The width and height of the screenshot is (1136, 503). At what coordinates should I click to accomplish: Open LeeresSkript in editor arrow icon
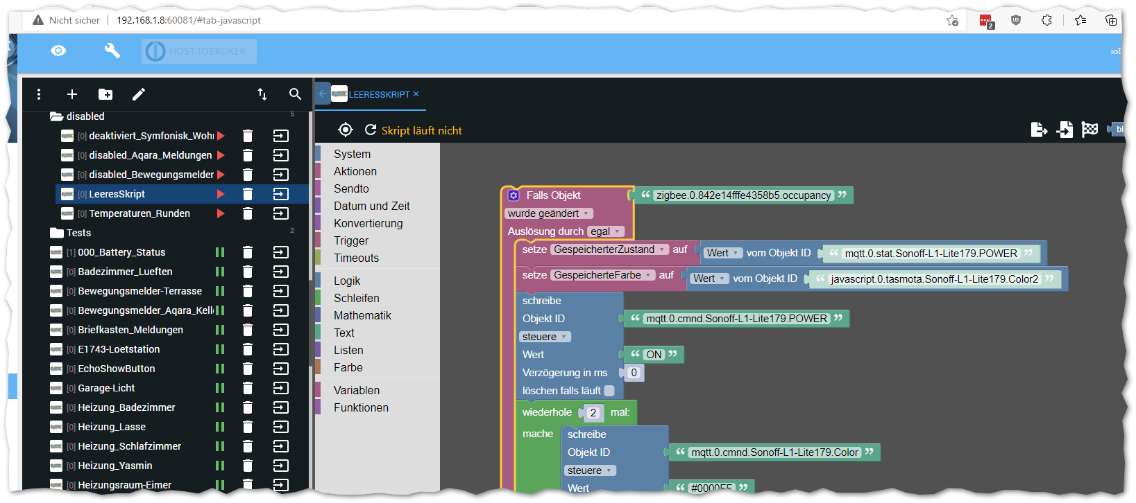(281, 194)
